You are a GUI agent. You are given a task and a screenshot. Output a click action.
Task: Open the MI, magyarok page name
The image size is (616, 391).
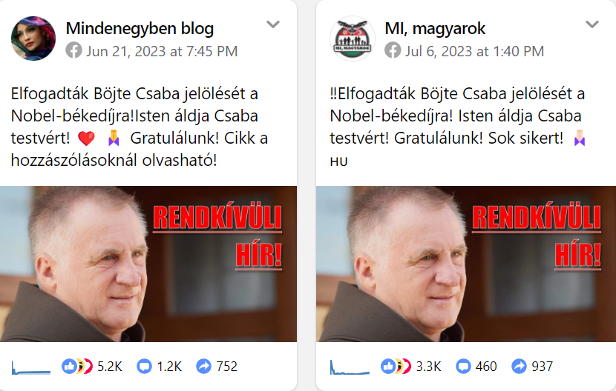[436, 28]
